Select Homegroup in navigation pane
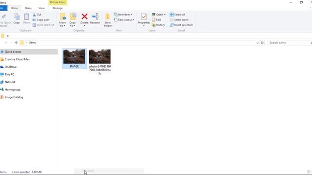The width and height of the screenshot is (312, 175). coord(10,89)
